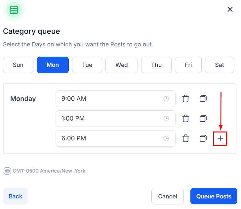
Task: Turn on Thu posting day
Action: [x=156, y=65]
